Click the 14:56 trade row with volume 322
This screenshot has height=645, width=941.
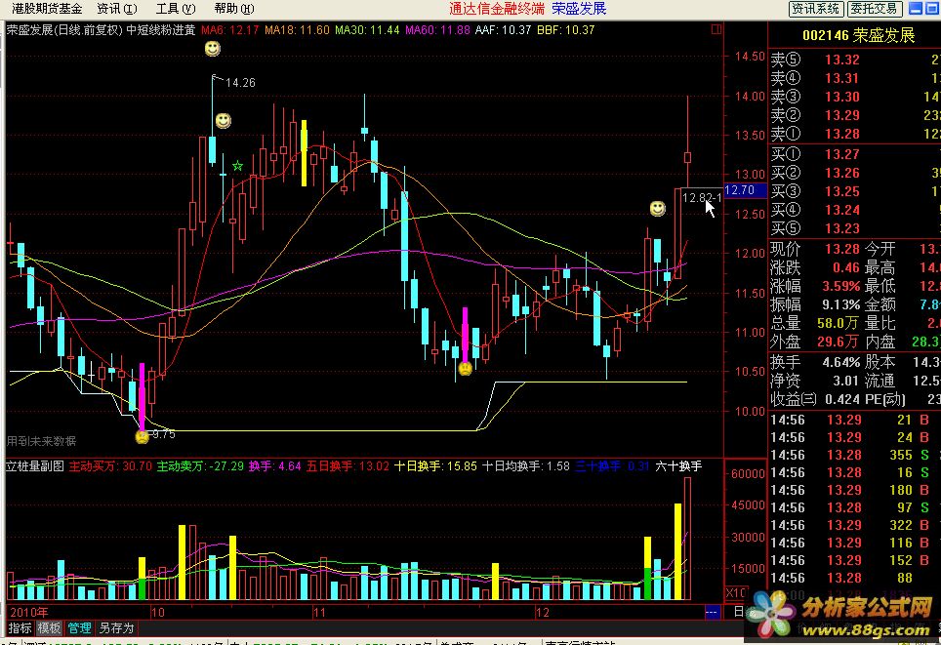tap(854, 525)
